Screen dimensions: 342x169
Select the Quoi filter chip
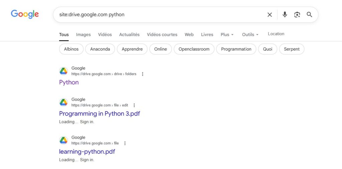pos(268,49)
